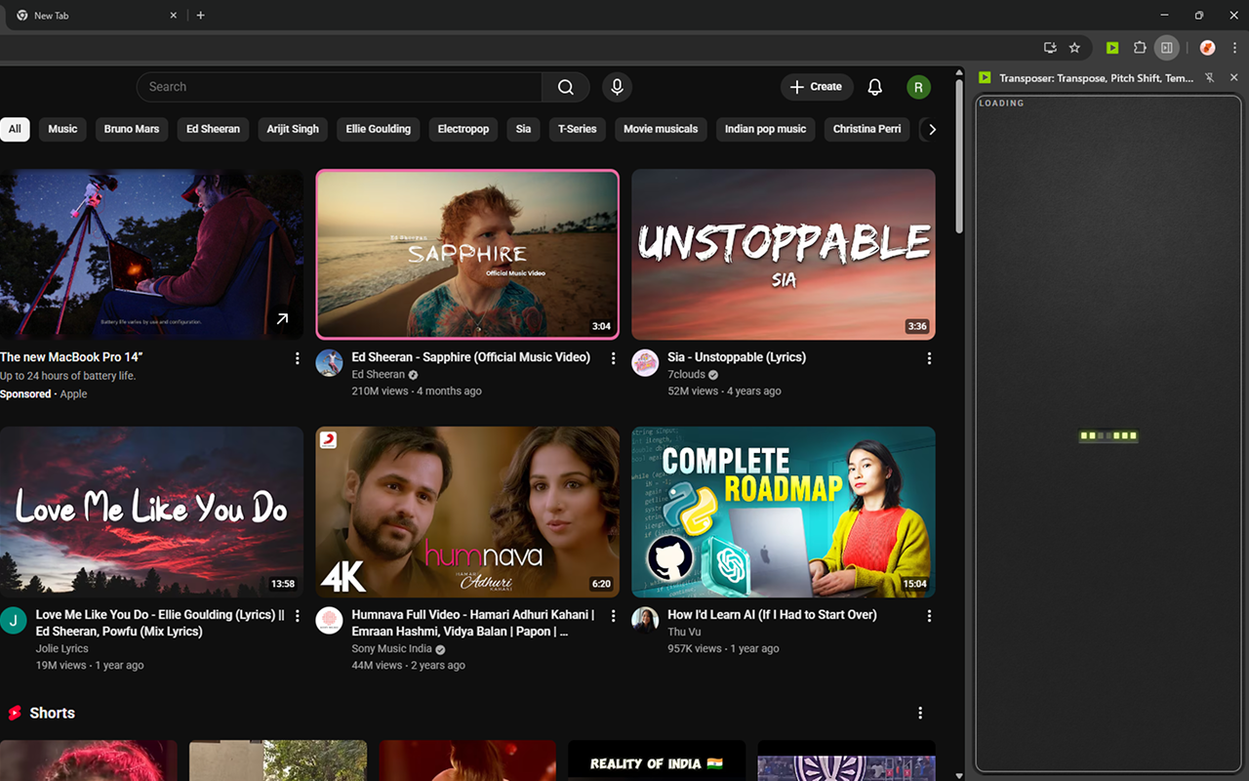This screenshot has height=781, width=1249.
Task: Show more category chips with the right arrow
Action: point(932,129)
